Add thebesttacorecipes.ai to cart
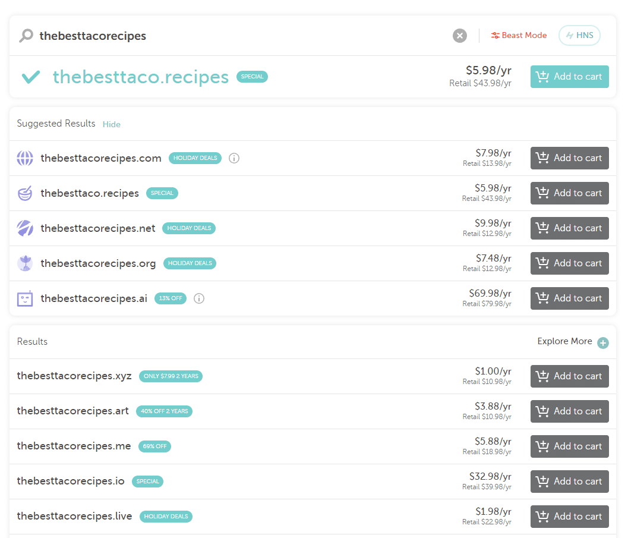Viewport: 628px width, 538px height. tap(569, 298)
